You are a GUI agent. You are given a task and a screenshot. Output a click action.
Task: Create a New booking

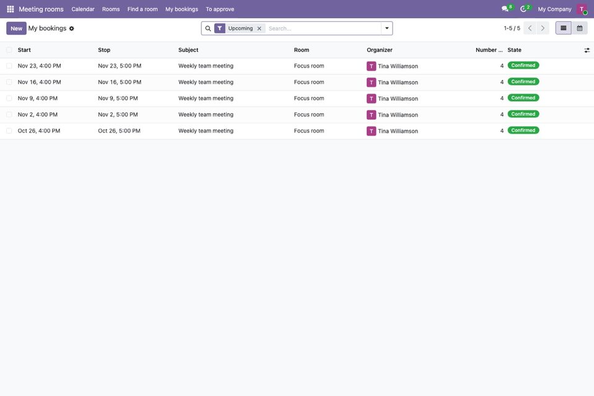pos(16,29)
